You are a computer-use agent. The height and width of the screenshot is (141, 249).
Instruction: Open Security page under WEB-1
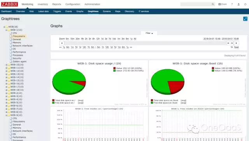tap(17, 58)
